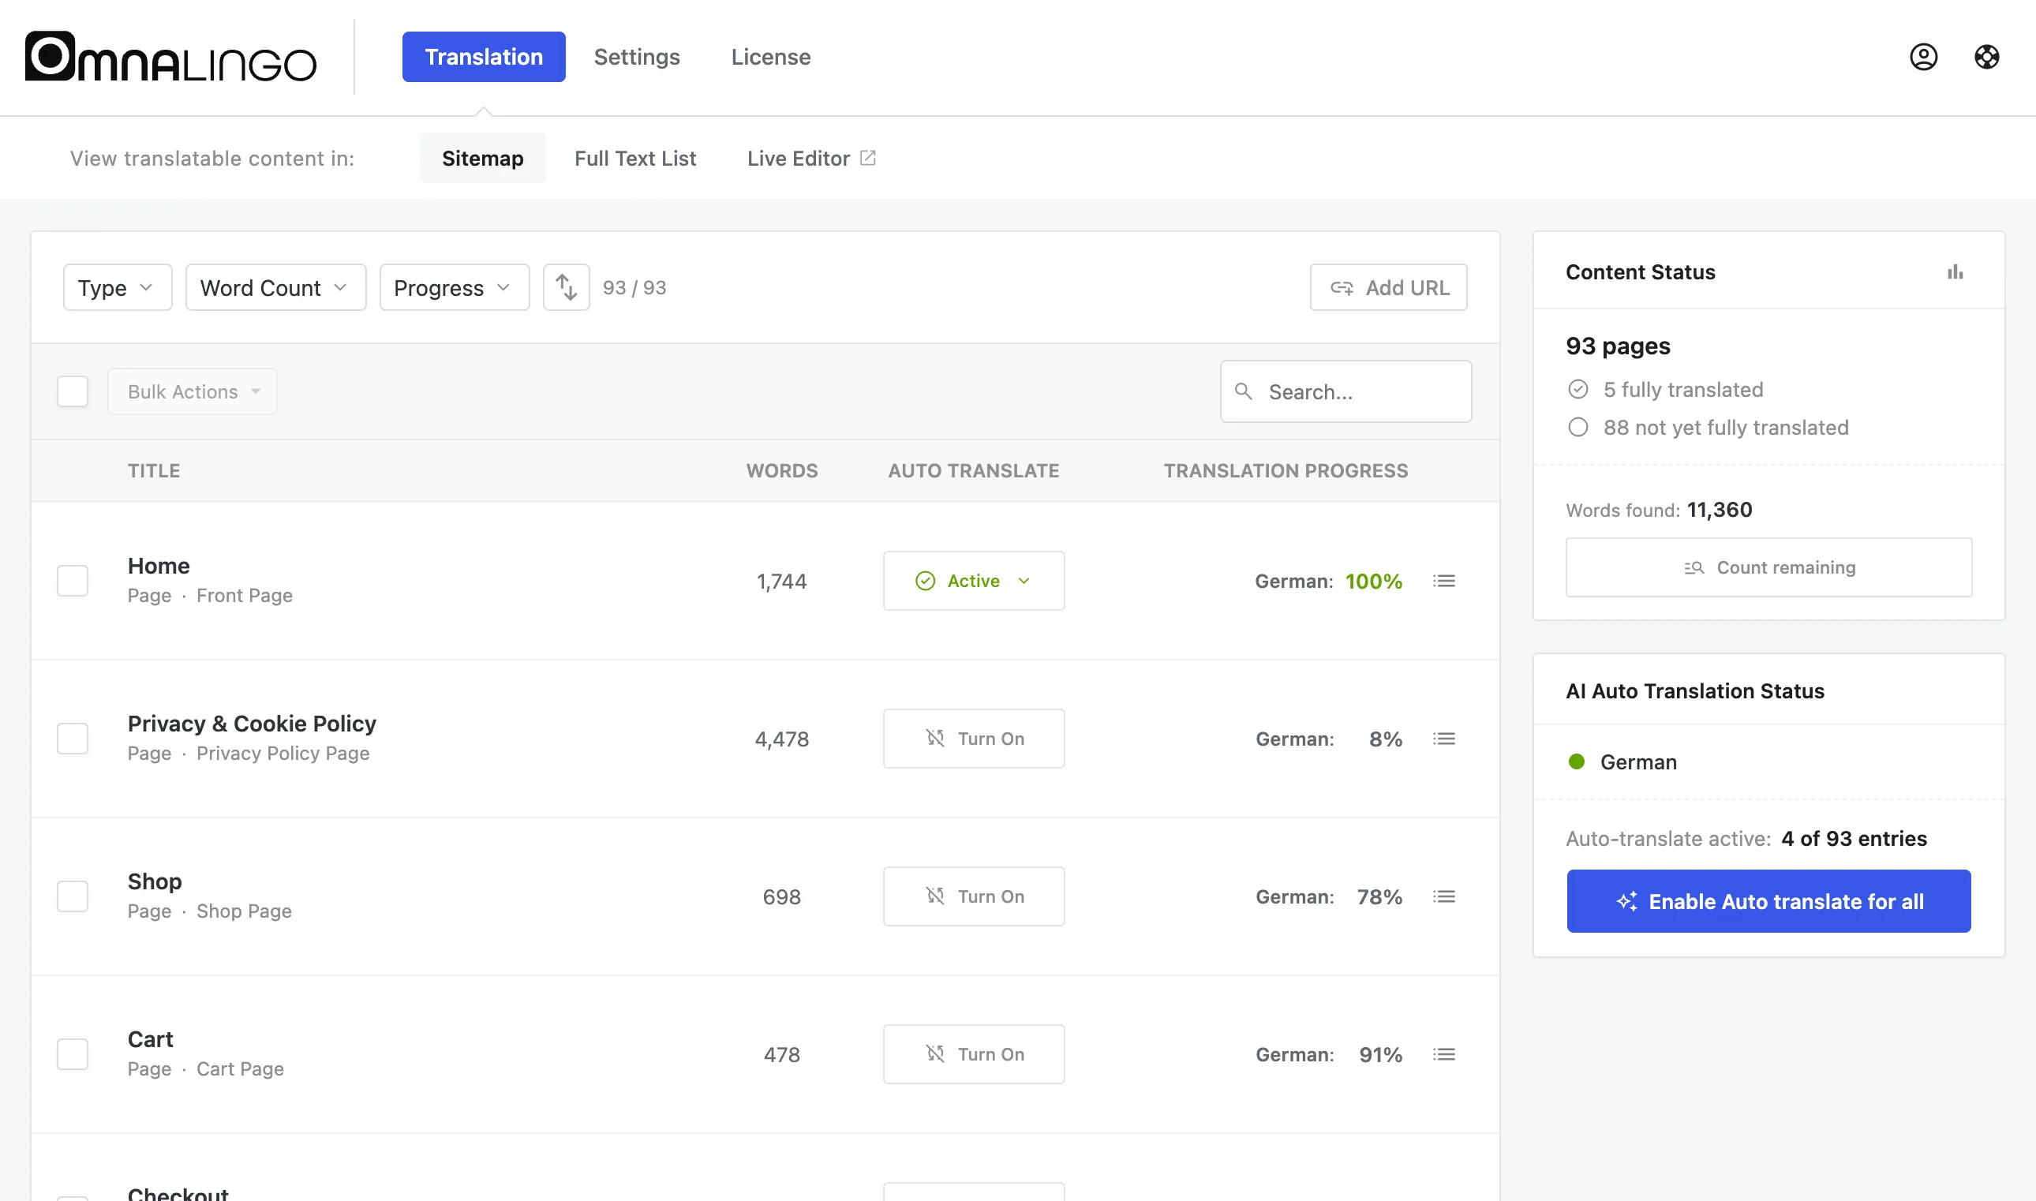Open the Home row string list icon
This screenshot has height=1201, width=2036.
coord(1444,581)
